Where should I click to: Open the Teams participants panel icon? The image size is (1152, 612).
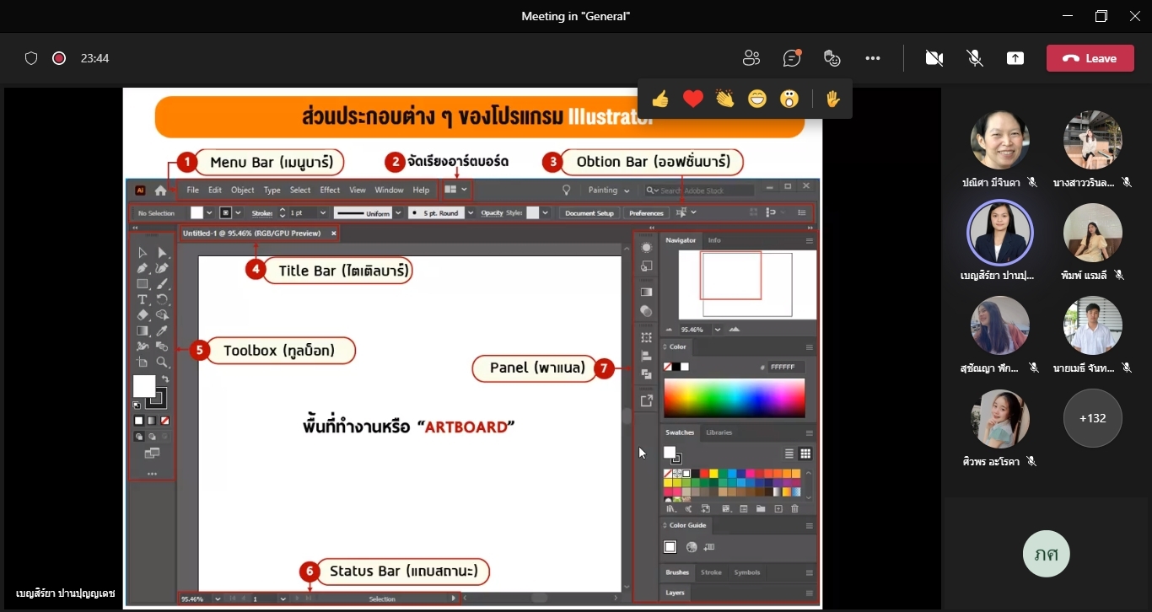[x=751, y=58]
